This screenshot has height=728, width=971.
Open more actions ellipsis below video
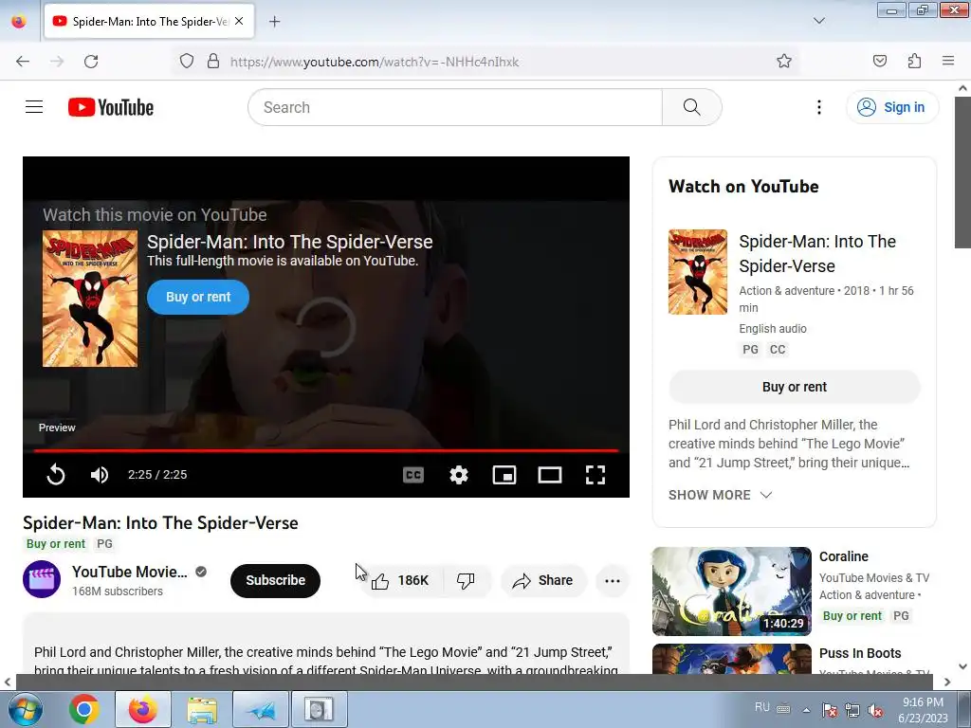click(613, 581)
